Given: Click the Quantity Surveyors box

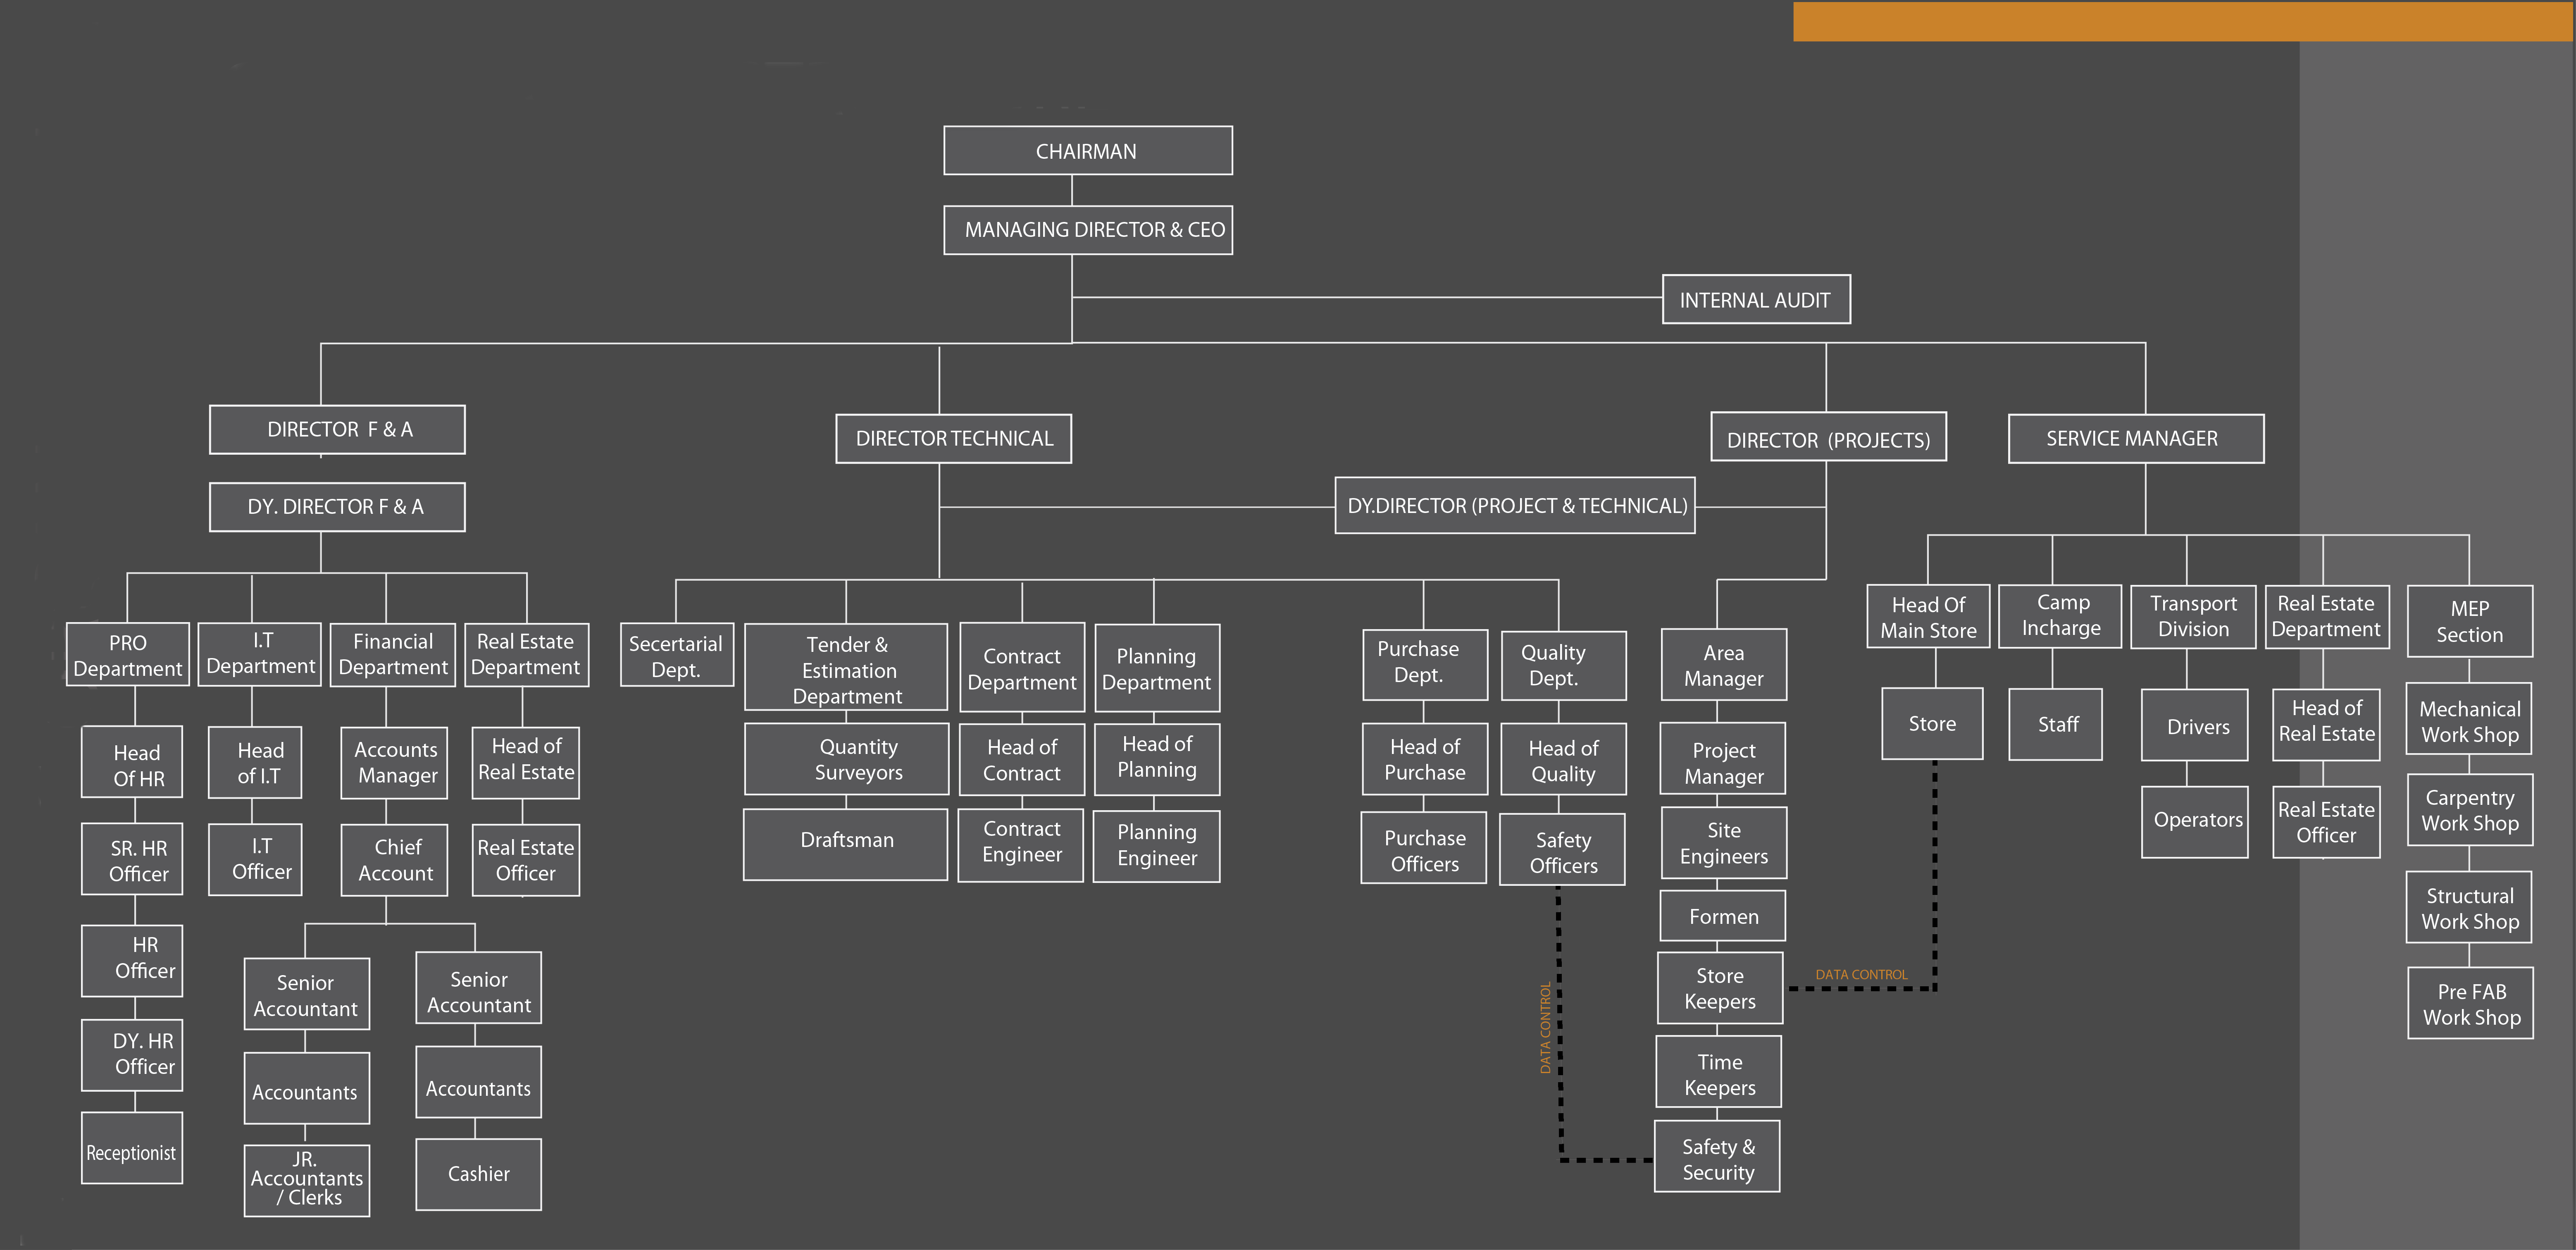Looking at the screenshot, I should [x=847, y=759].
